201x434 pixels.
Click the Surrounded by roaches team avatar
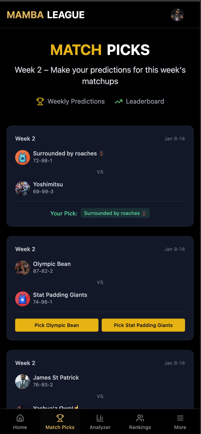click(x=22, y=157)
